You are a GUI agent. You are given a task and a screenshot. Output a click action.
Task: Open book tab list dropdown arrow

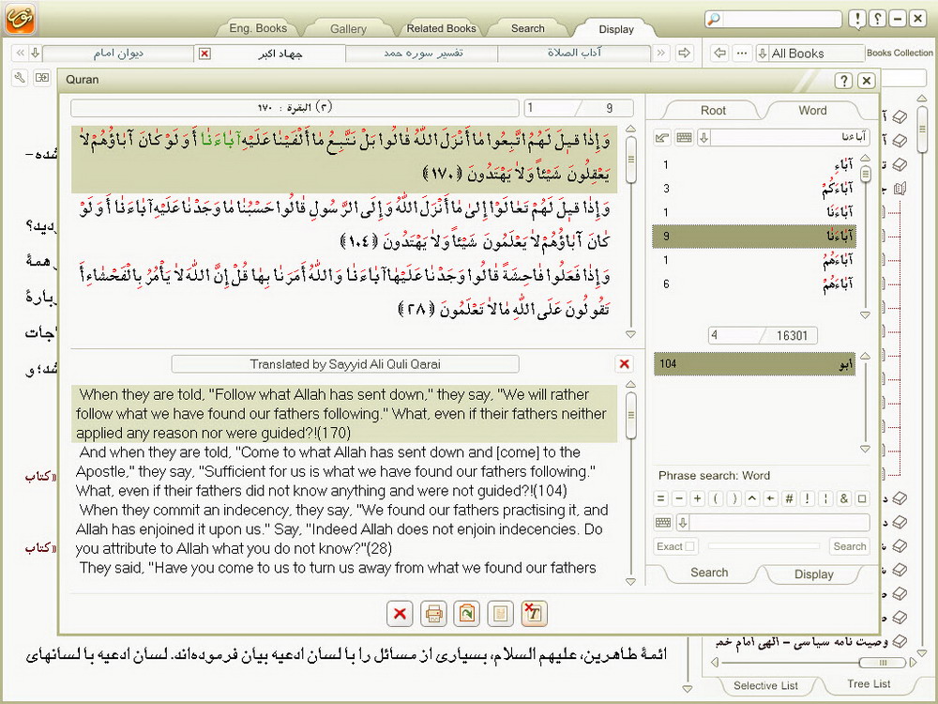35,54
